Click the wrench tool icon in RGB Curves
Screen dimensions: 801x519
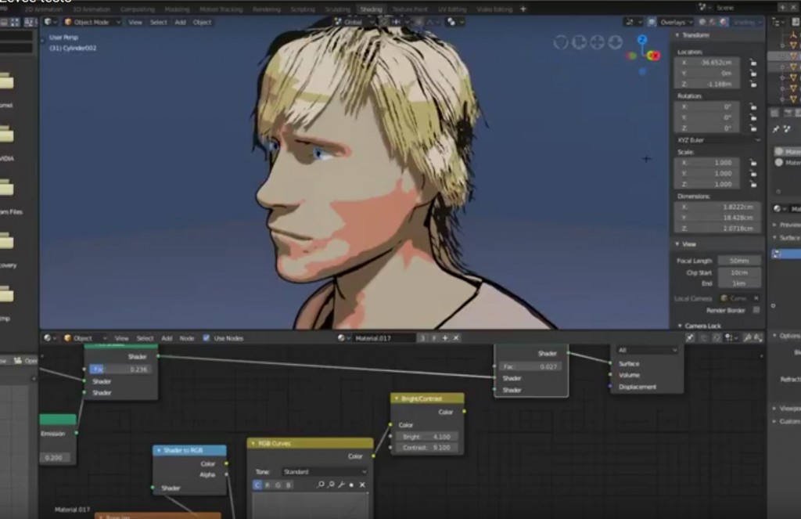pyautogui.click(x=342, y=485)
